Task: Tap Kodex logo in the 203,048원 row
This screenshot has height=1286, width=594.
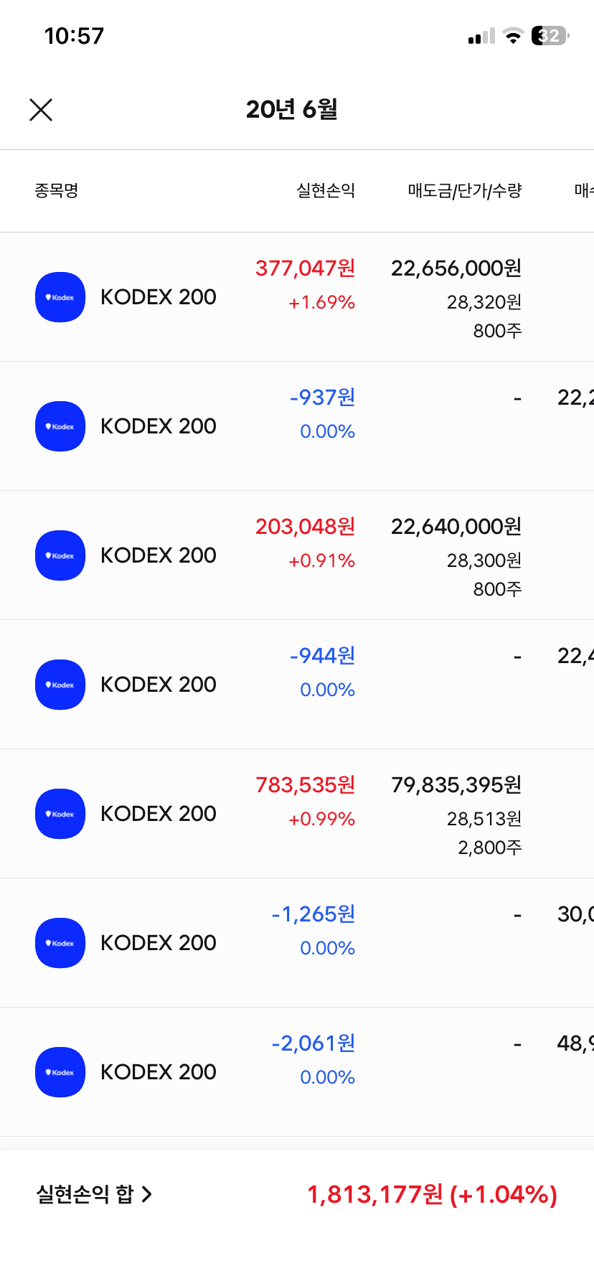Action: 60,555
